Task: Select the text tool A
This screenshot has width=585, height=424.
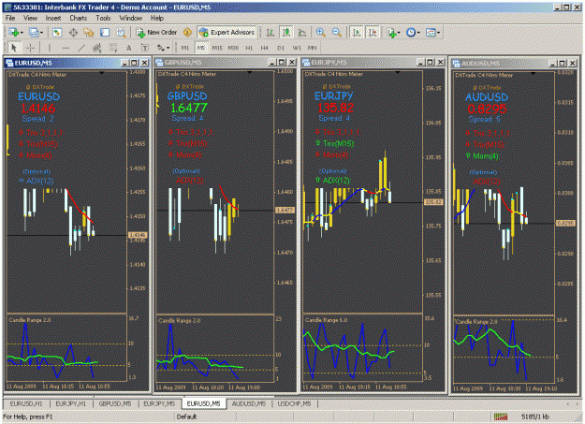Action: point(129,48)
